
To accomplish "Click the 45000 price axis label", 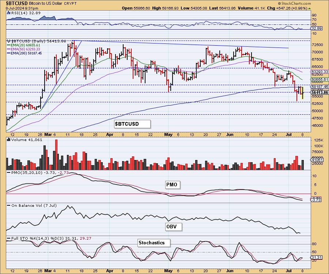I will coord(317,126).
